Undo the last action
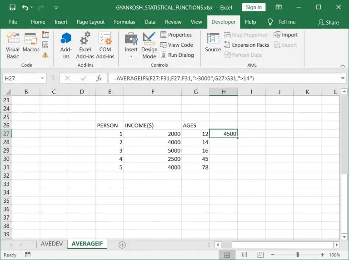 pyautogui.click(x=25, y=8)
